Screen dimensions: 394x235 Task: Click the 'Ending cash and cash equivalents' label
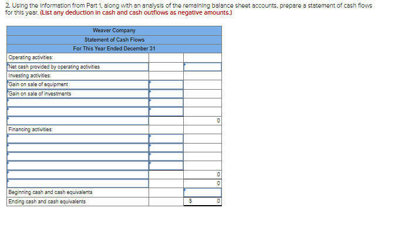pyautogui.click(x=47, y=202)
